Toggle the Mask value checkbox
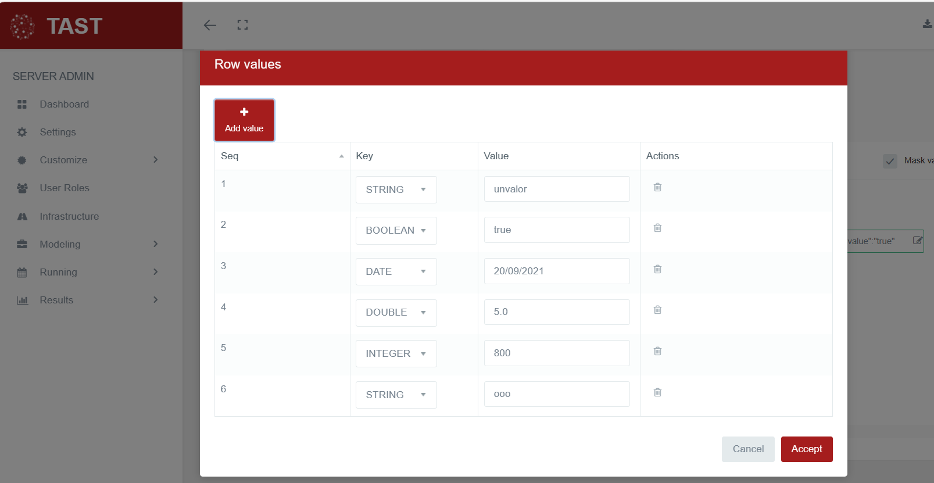This screenshot has height=483, width=934. (x=890, y=161)
